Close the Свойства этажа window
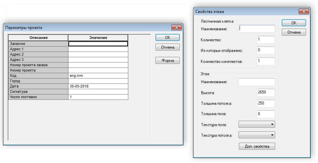Viewport: 318px width, 163px height. tap(304, 12)
